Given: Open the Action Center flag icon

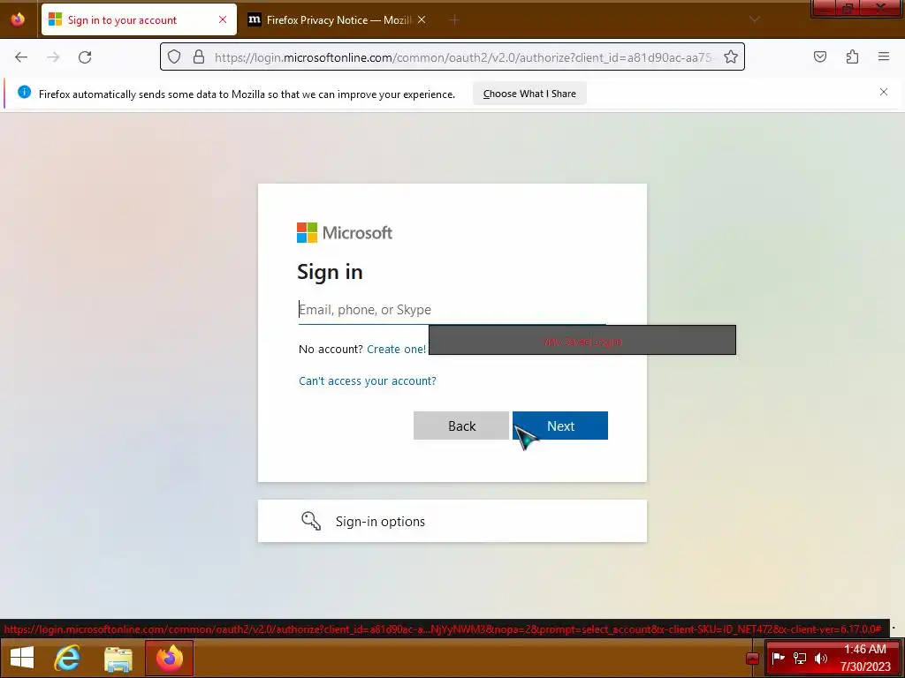Looking at the screenshot, I should click(779, 658).
